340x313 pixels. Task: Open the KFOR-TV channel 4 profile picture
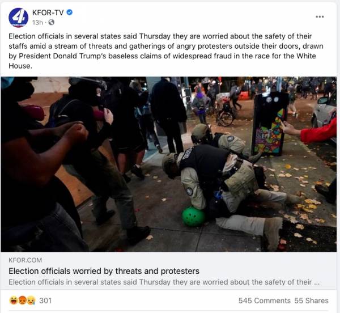click(x=19, y=18)
